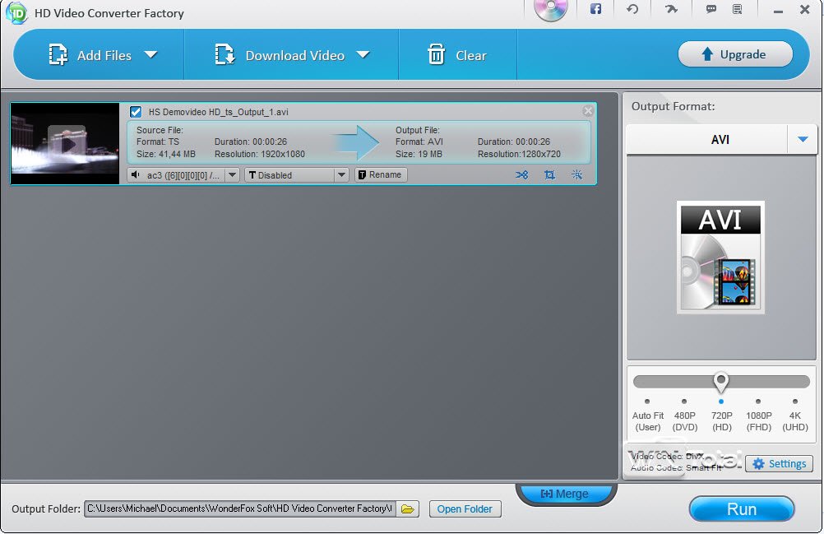Open the feedback chat bubble icon
The image size is (824, 534).
[x=711, y=9]
